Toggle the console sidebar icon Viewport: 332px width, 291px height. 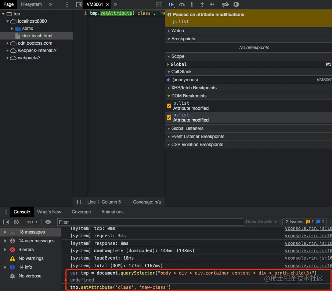click(6, 222)
